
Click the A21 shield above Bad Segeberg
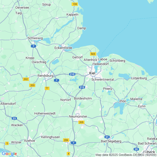click(107, 137)
